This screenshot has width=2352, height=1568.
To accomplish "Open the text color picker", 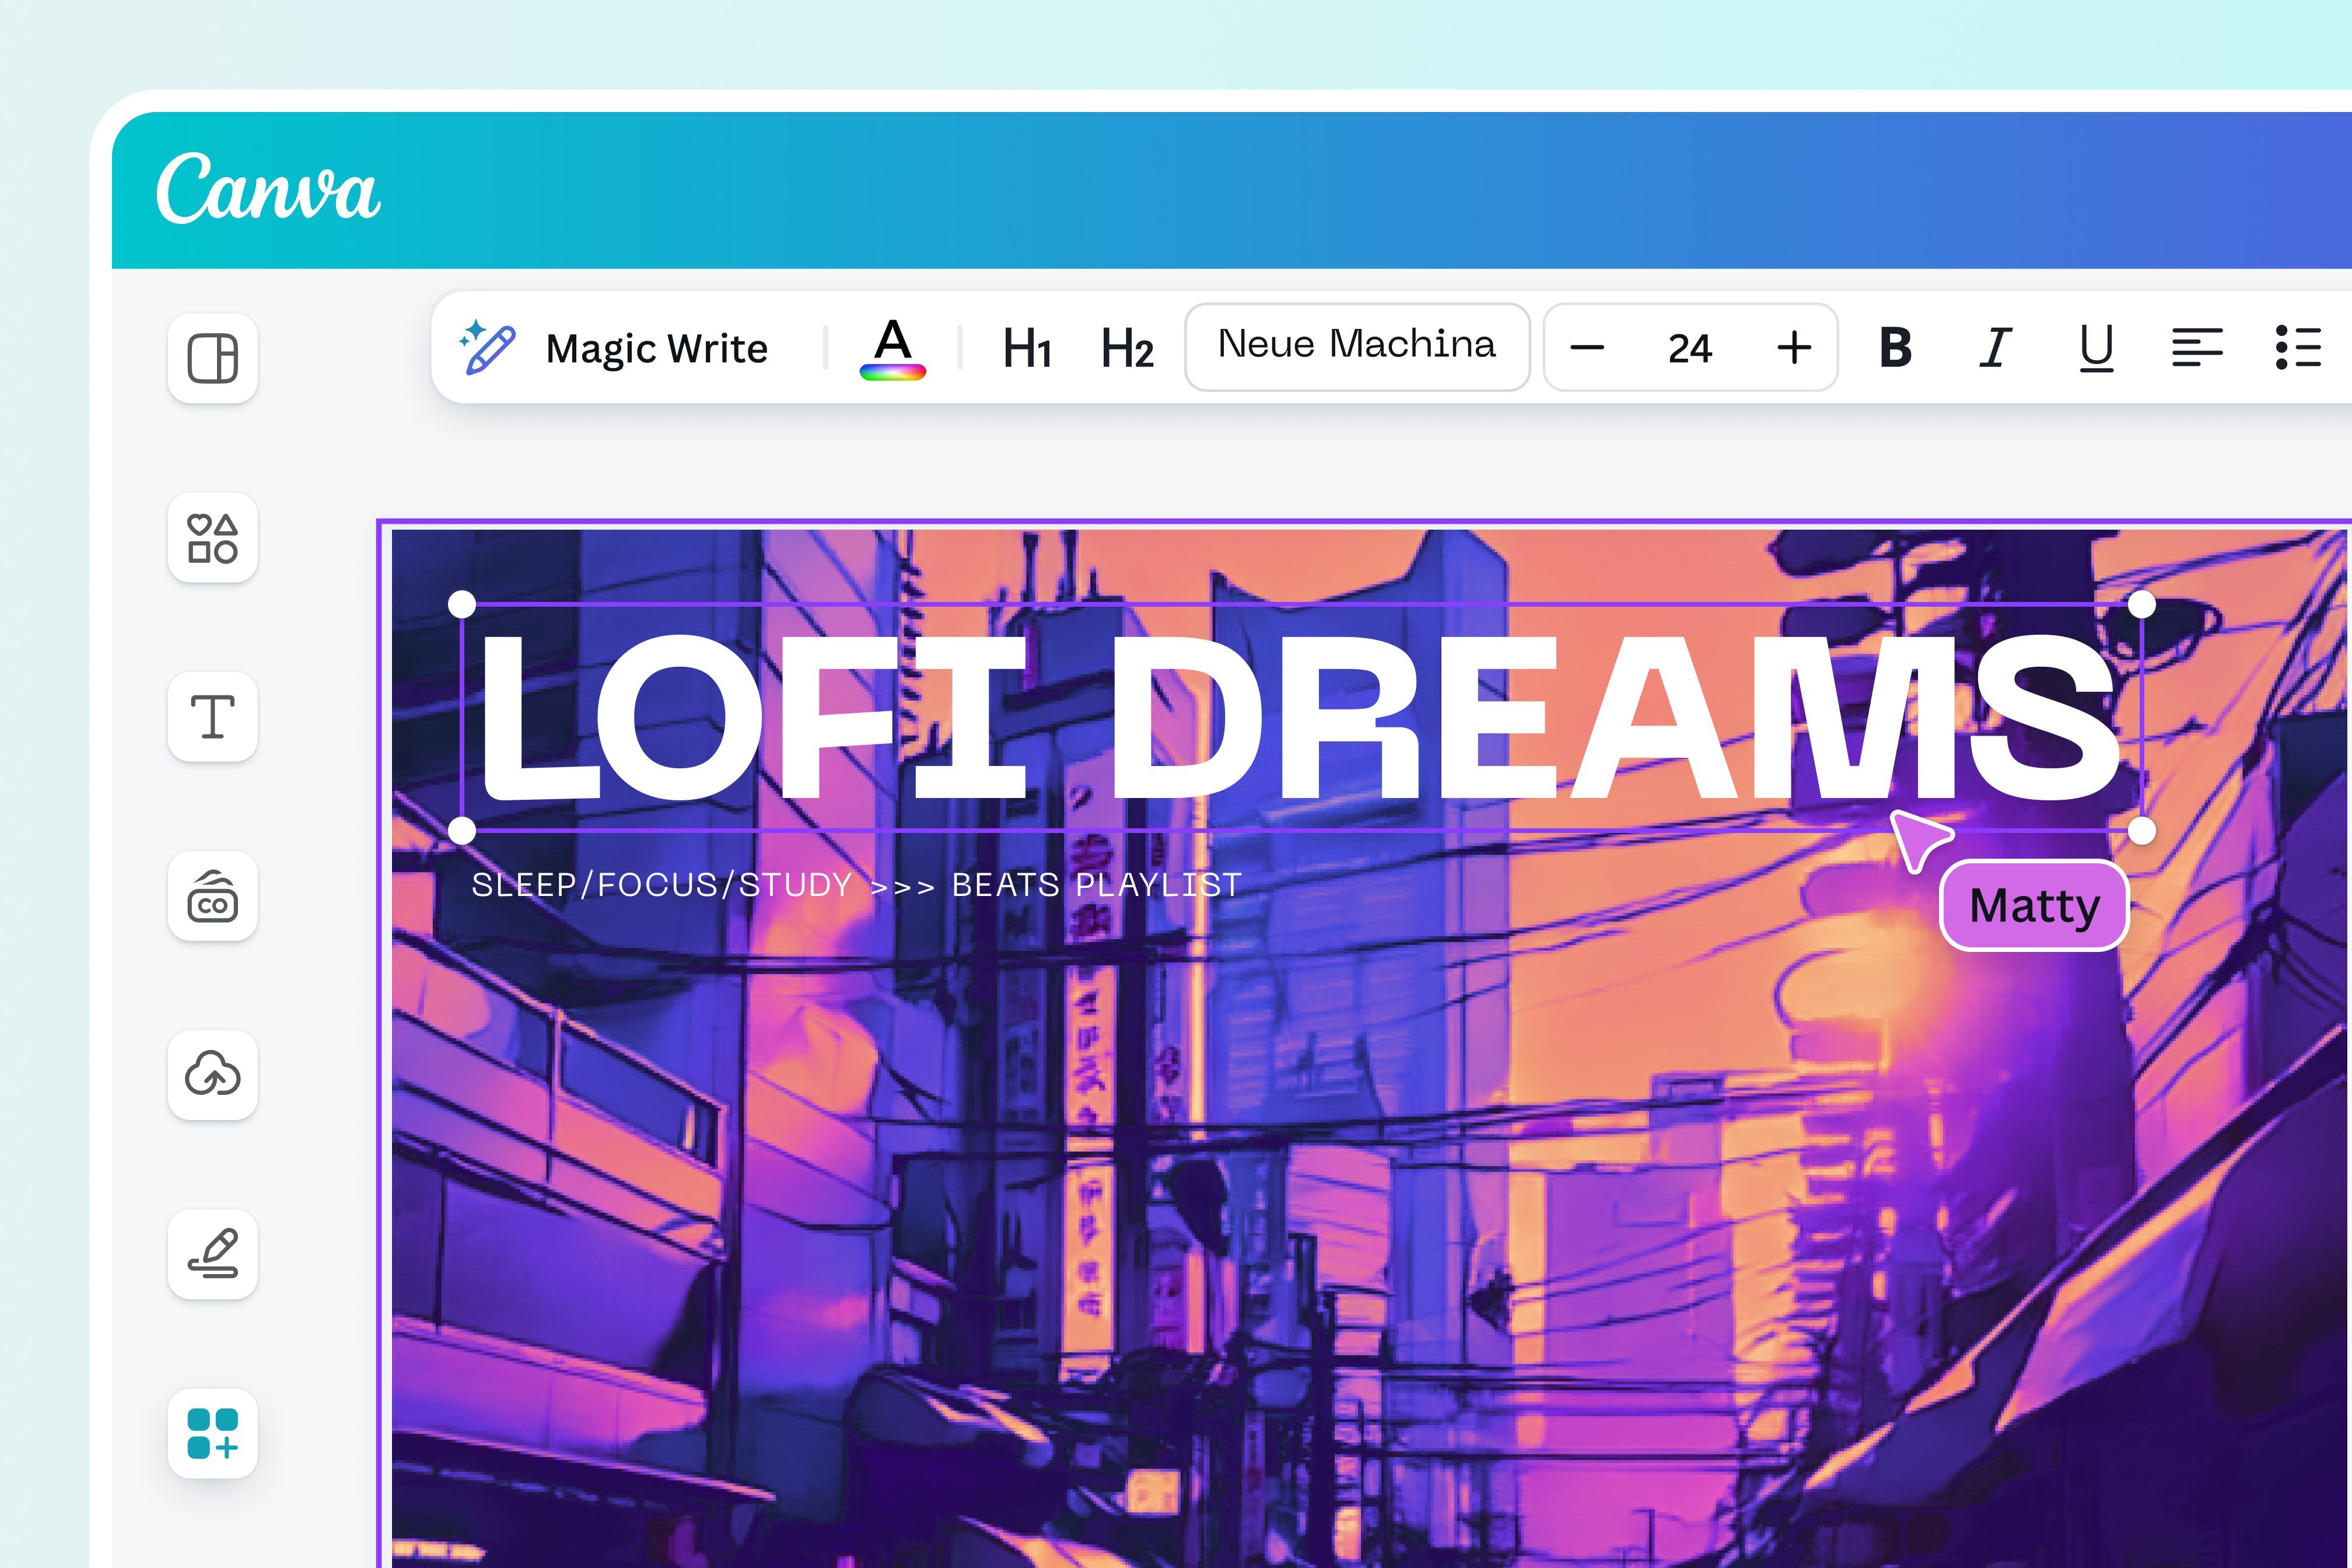I will (x=894, y=347).
